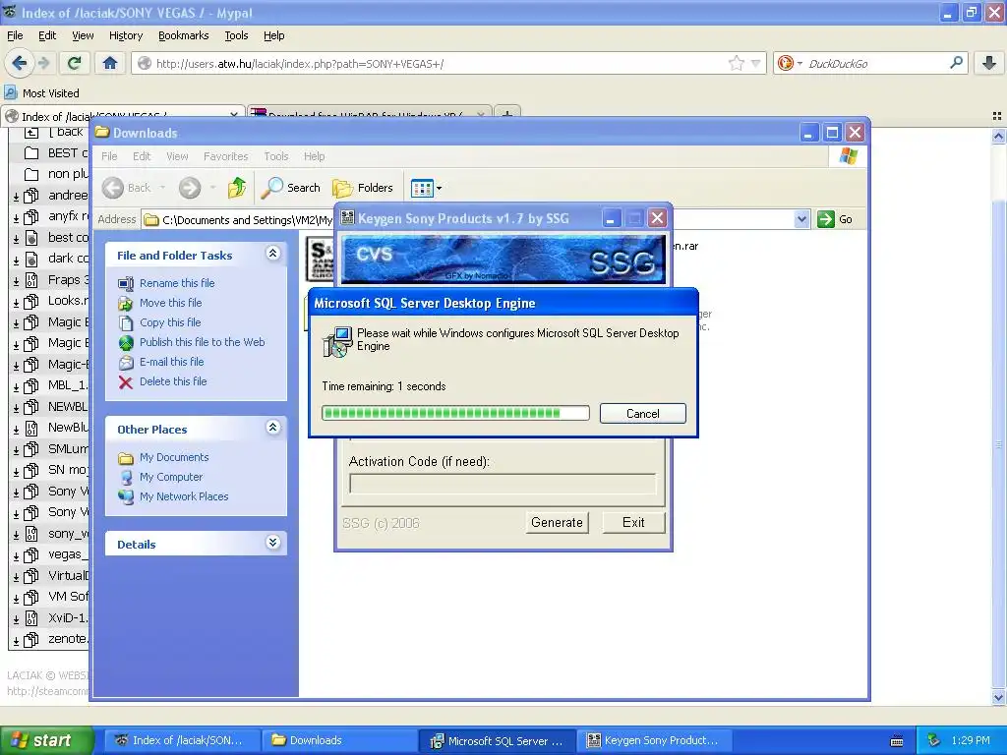Go back in the Mypal browser
Image resolution: width=1007 pixels, height=755 pixels.
(19, 63)
